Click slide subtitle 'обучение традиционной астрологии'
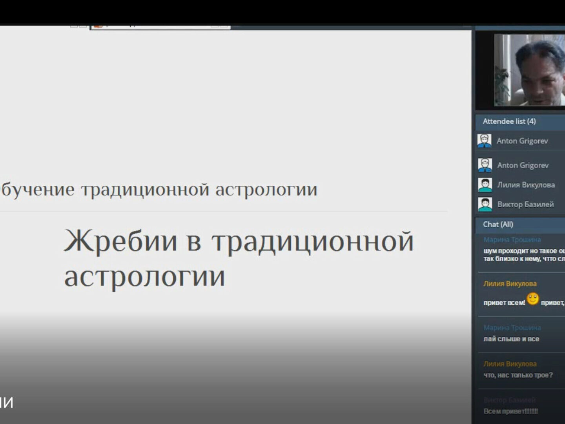Viewport: 565px width, 424px height. pyautogui.click(x=159, y=190)
